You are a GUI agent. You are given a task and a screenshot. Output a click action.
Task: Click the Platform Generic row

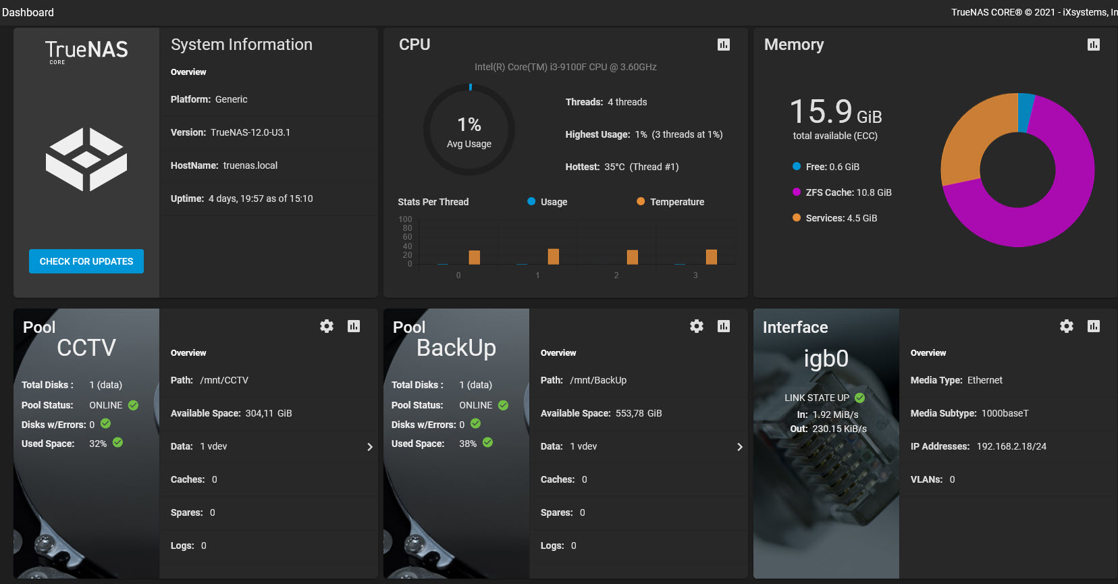269,99
